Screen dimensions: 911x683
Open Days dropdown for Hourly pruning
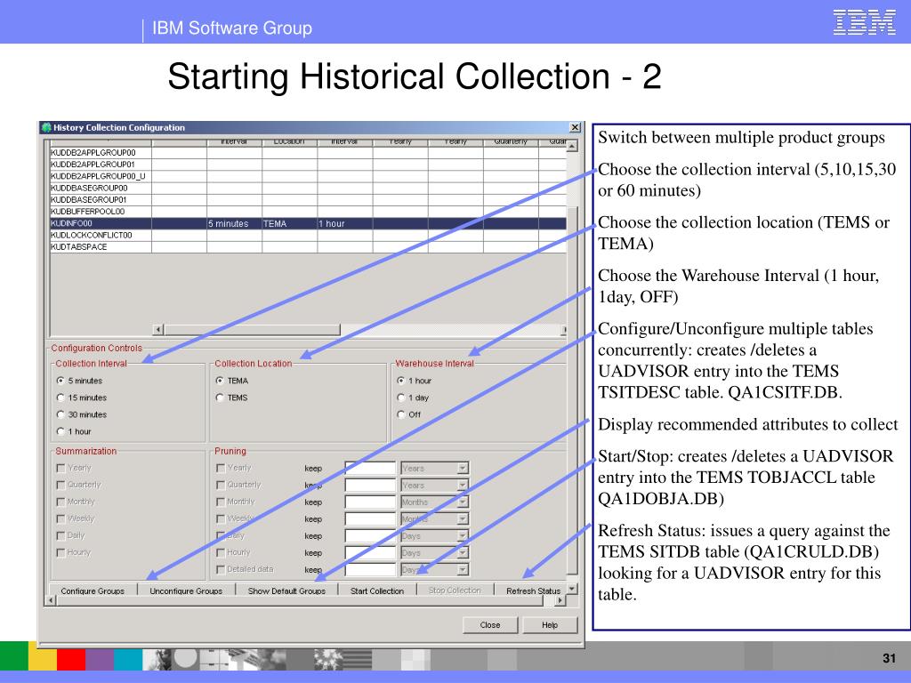(463, 553)
